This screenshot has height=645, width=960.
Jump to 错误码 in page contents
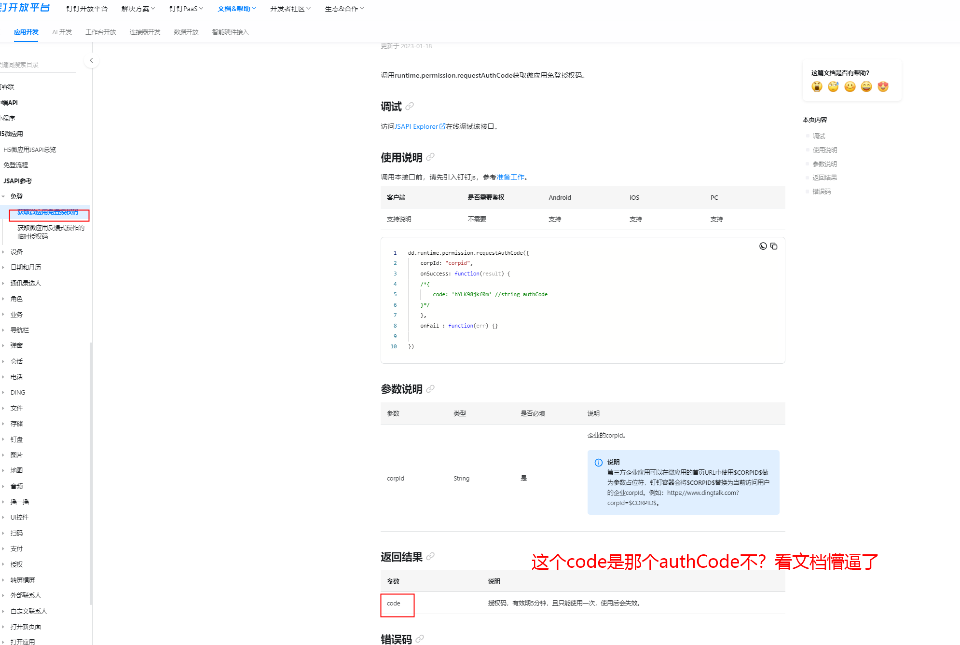coord(822,192)
